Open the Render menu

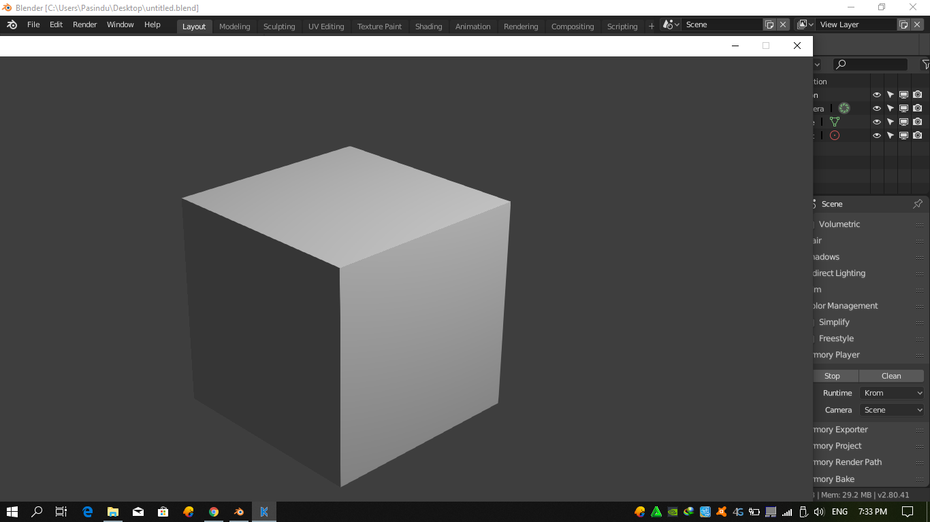(x=84, y=24)
